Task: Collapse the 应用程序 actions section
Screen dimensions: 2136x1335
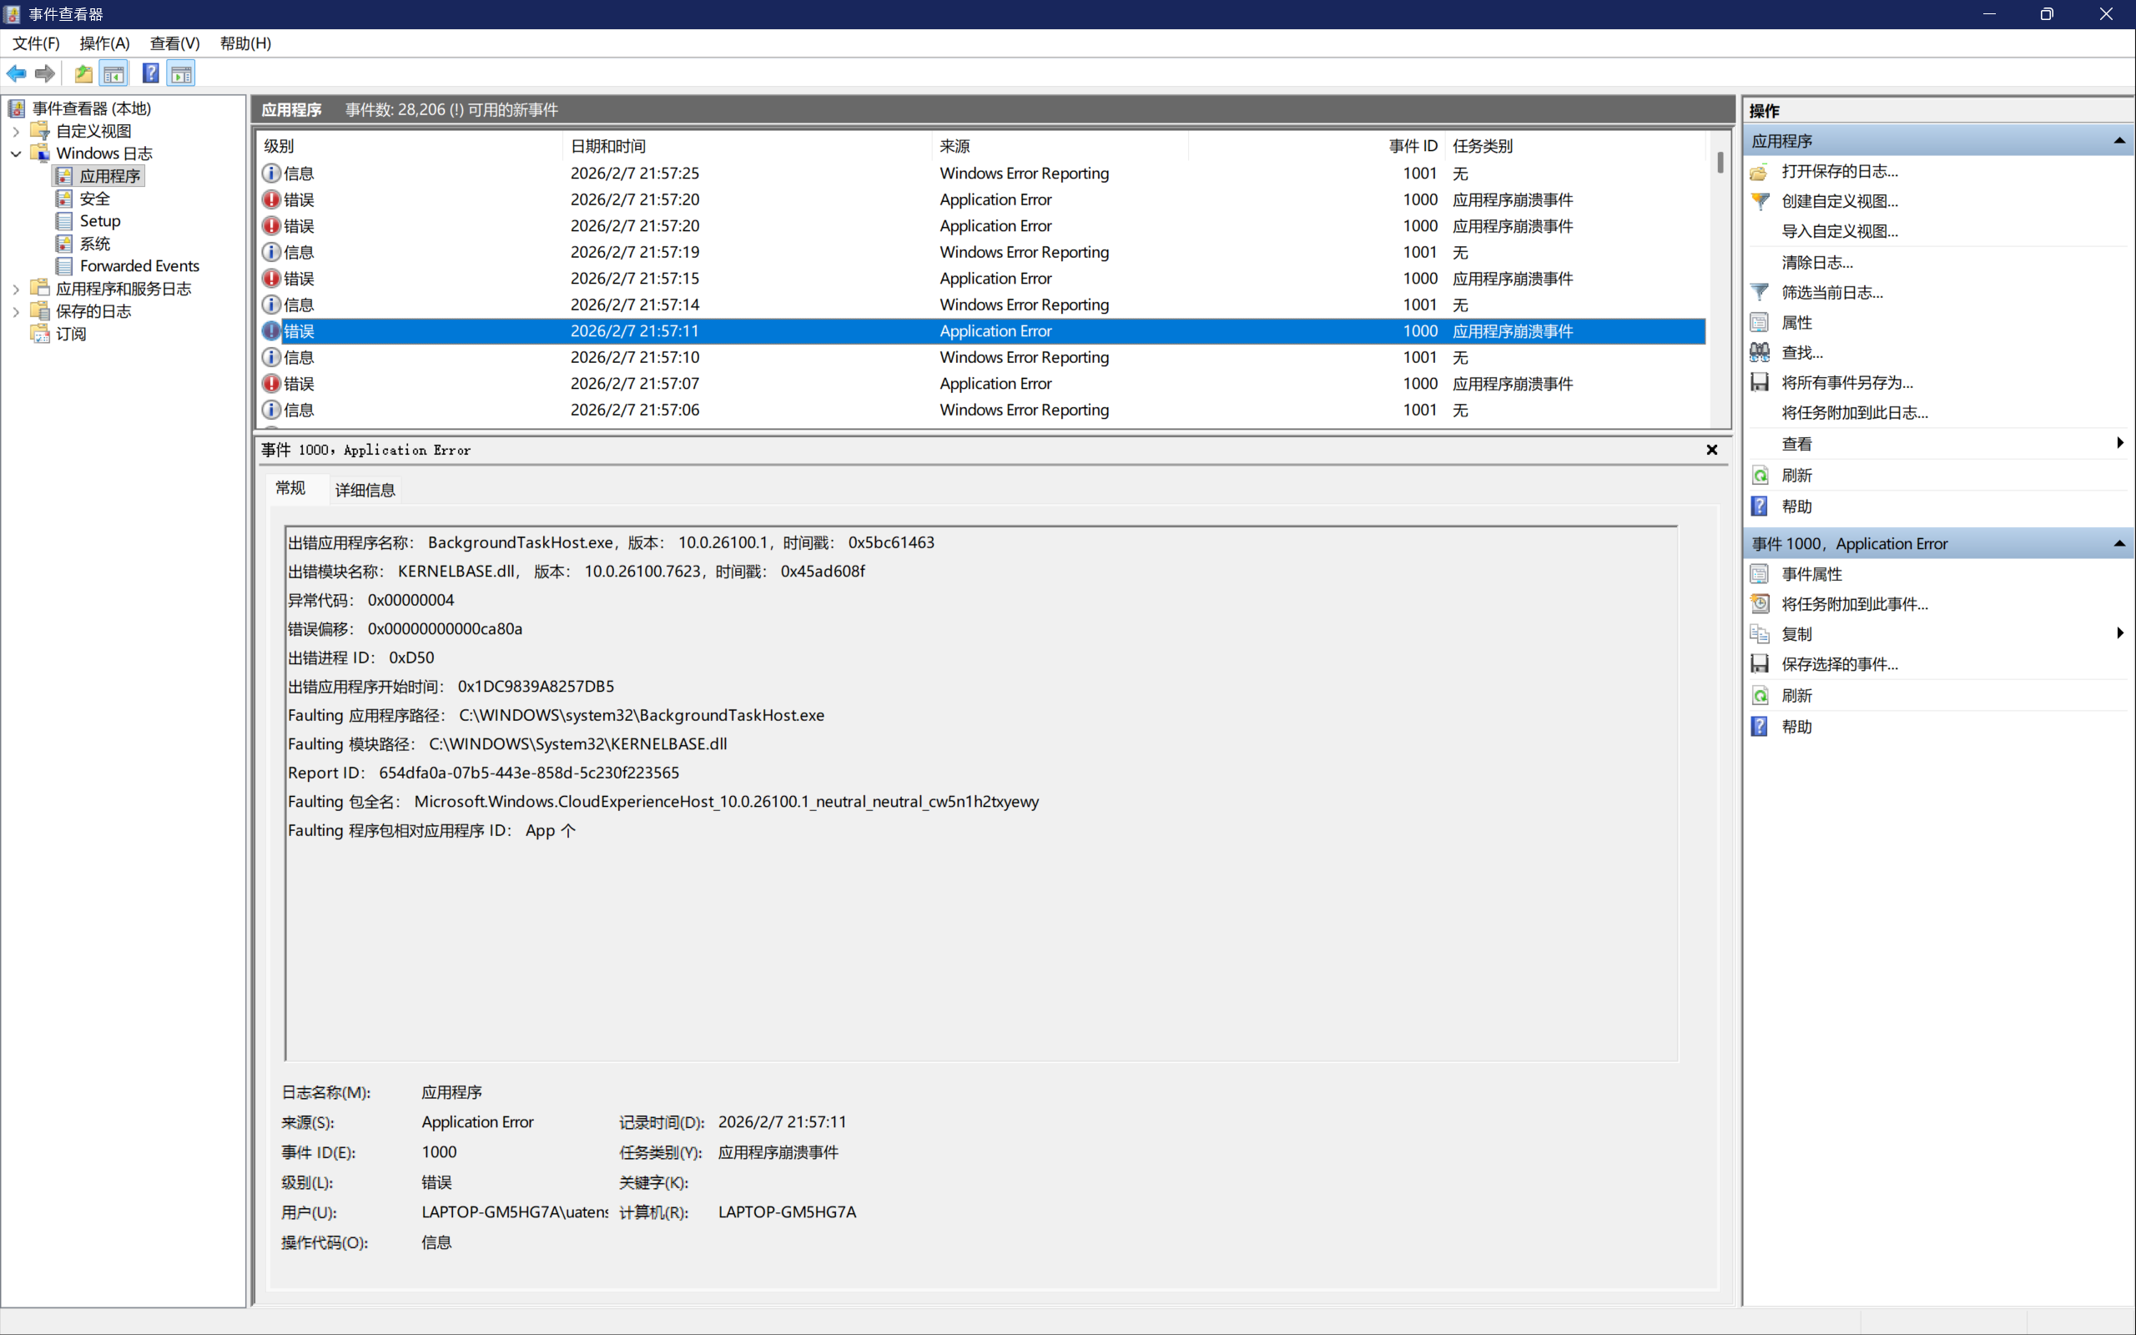Action: pyautogui.click(x=2118, y=141)
